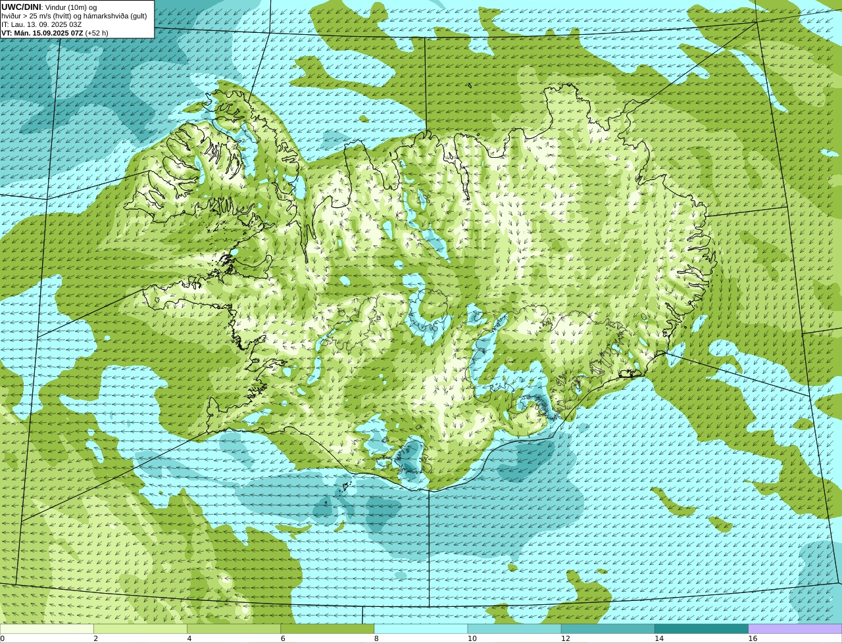Choose the light teal legend swatch between 10 and 12
This screenshot has height=643, width=842.
coord(514,629)
